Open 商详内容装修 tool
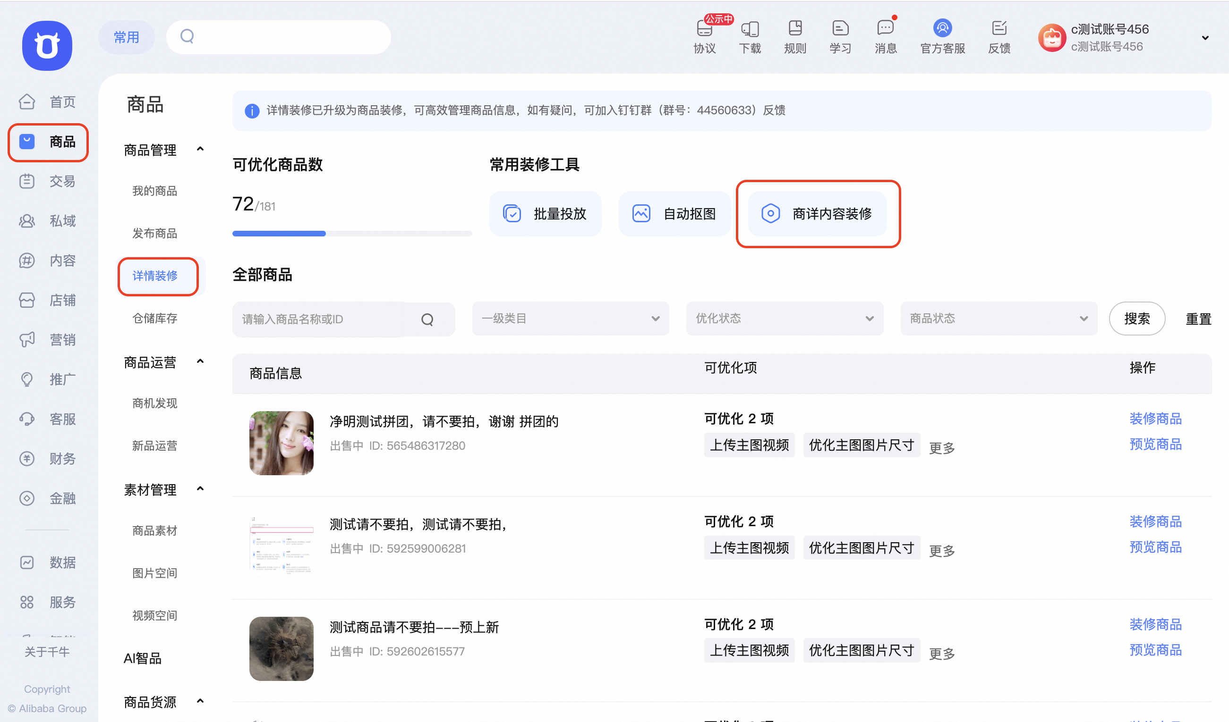Screen dimensions: 1229x722 (x=818, y=214)
